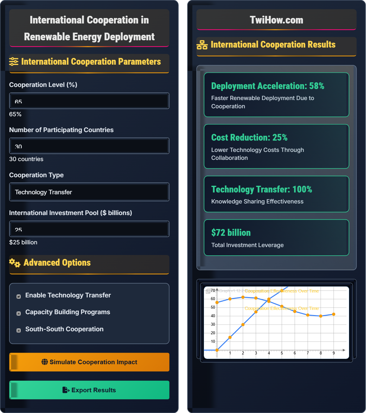Click 'Total Investment Leverage' text
Screen dimensions: 366x413
(248, 245)
